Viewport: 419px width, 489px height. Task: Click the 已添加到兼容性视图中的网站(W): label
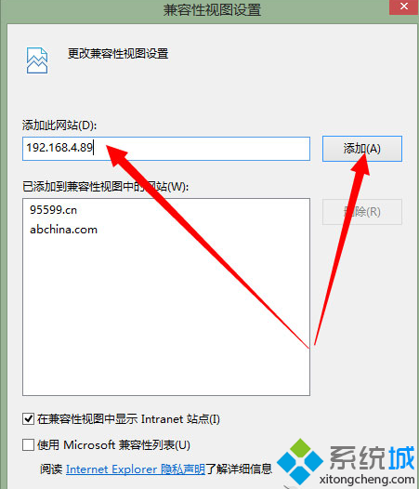(105, 187)
